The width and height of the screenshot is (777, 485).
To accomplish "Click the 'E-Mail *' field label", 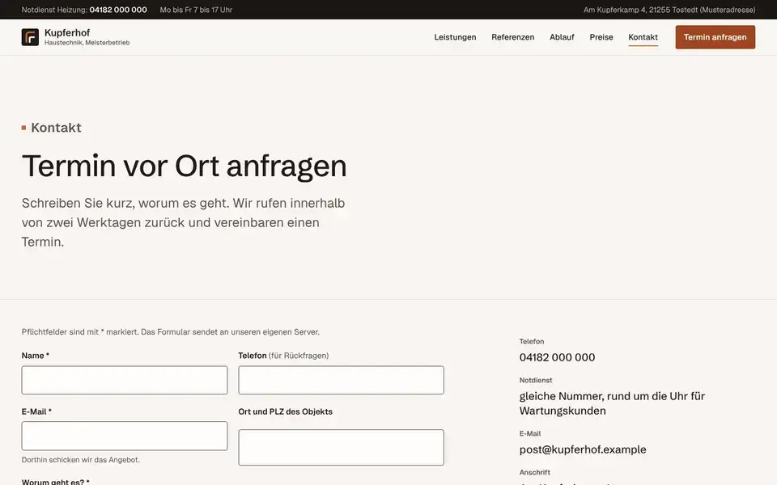I will click(x=36, y=411).
